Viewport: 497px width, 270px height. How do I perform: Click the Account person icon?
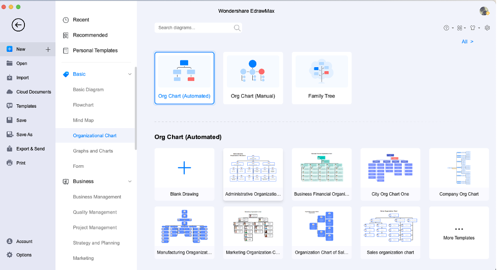tap(10, 241)
